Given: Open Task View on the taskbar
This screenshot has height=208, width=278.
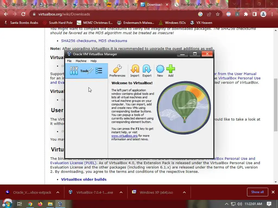Looking at the screenshot, I should pos(19,204).
